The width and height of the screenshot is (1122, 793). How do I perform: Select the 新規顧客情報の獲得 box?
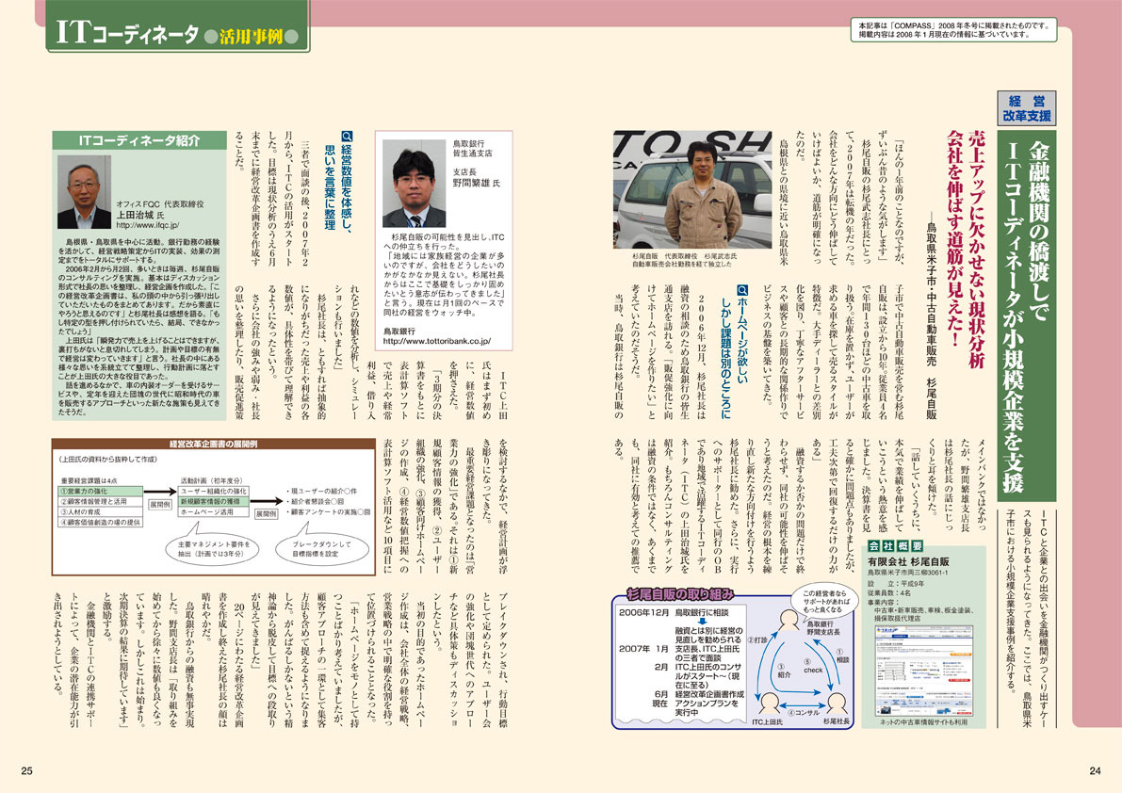(x=214, y=502)
